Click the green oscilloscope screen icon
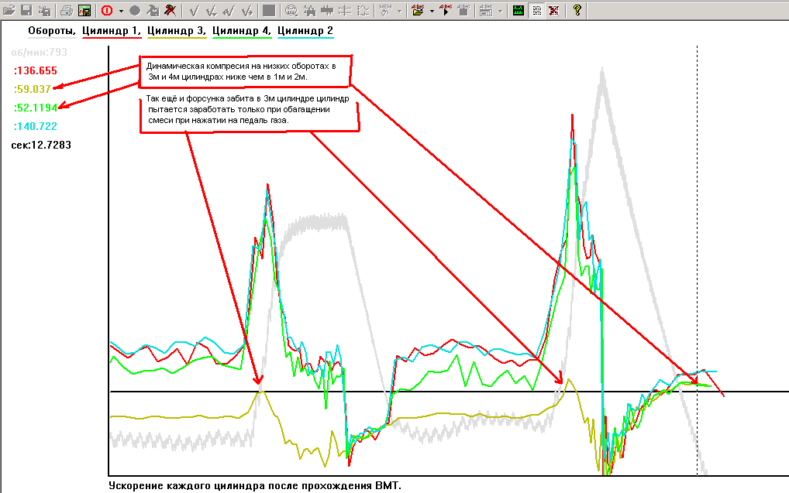 pos(519,10)
